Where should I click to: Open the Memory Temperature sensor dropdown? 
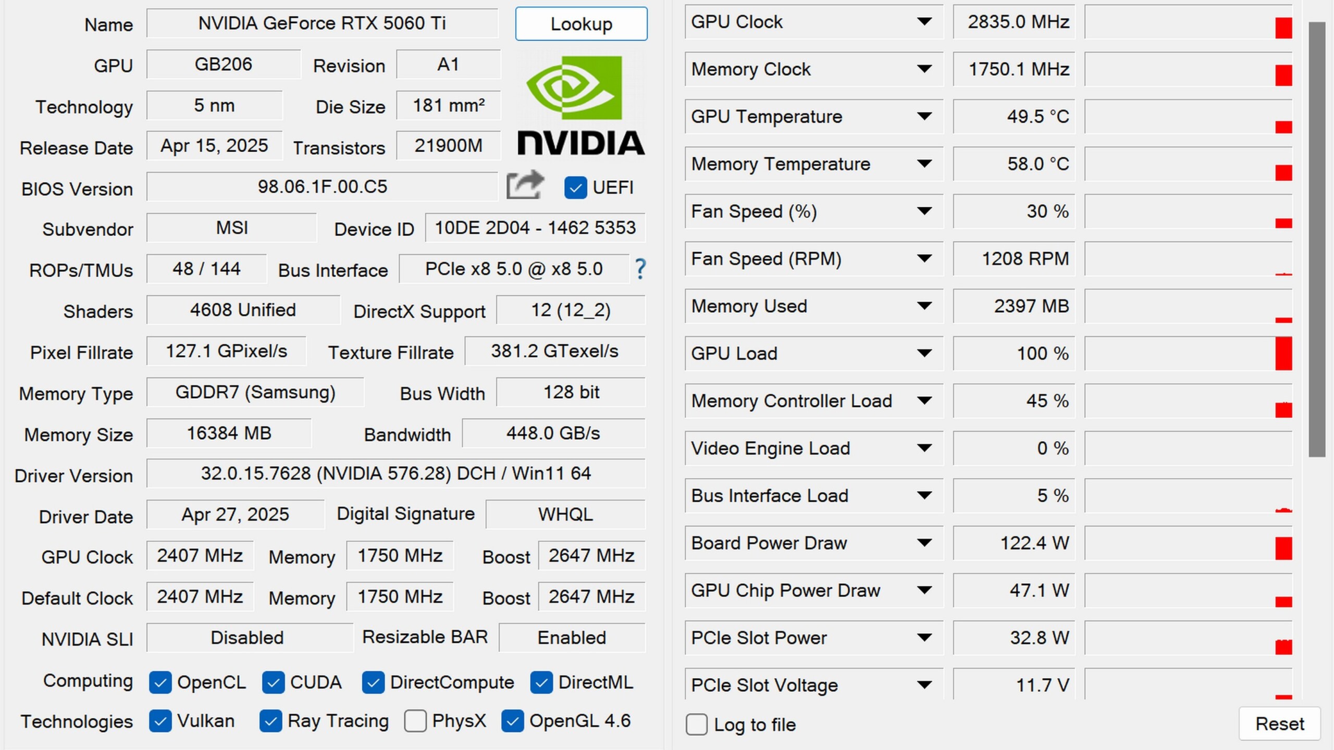924,164
